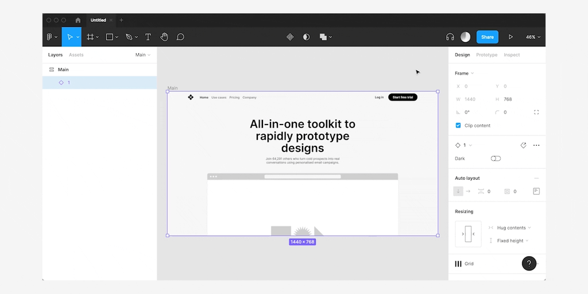
Task: Open the instance swap dropdown '1'
Action: [463, 145]
